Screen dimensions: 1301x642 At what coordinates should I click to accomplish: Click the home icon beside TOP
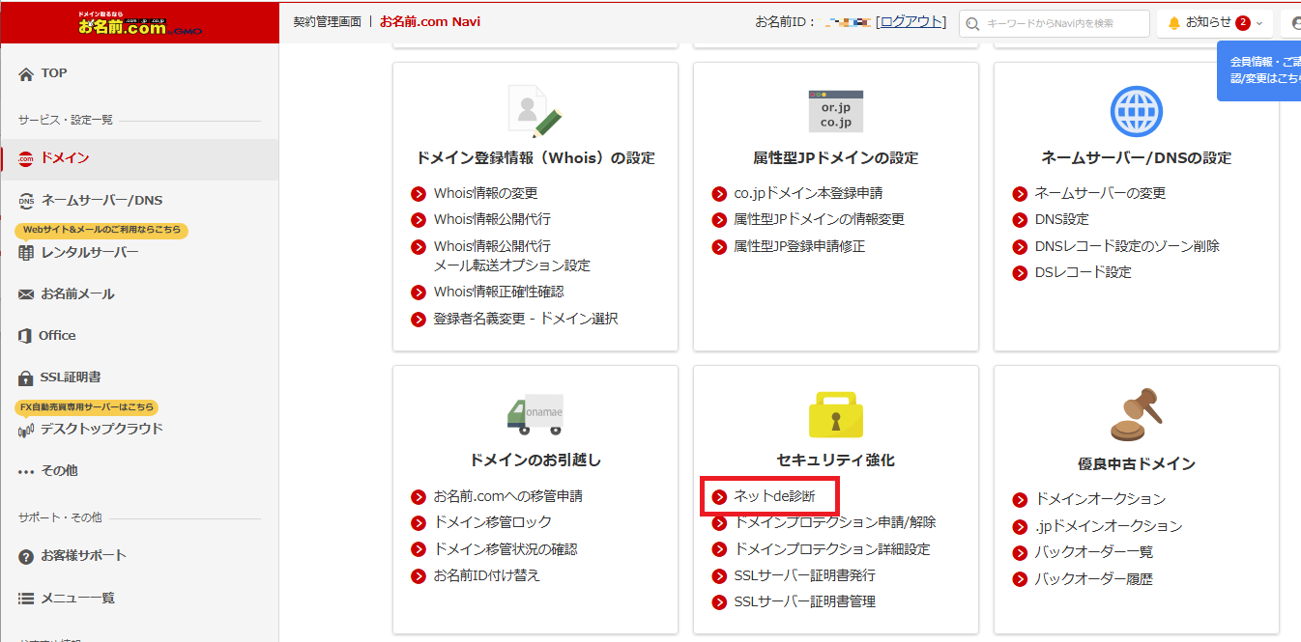(x=26, y=73)
